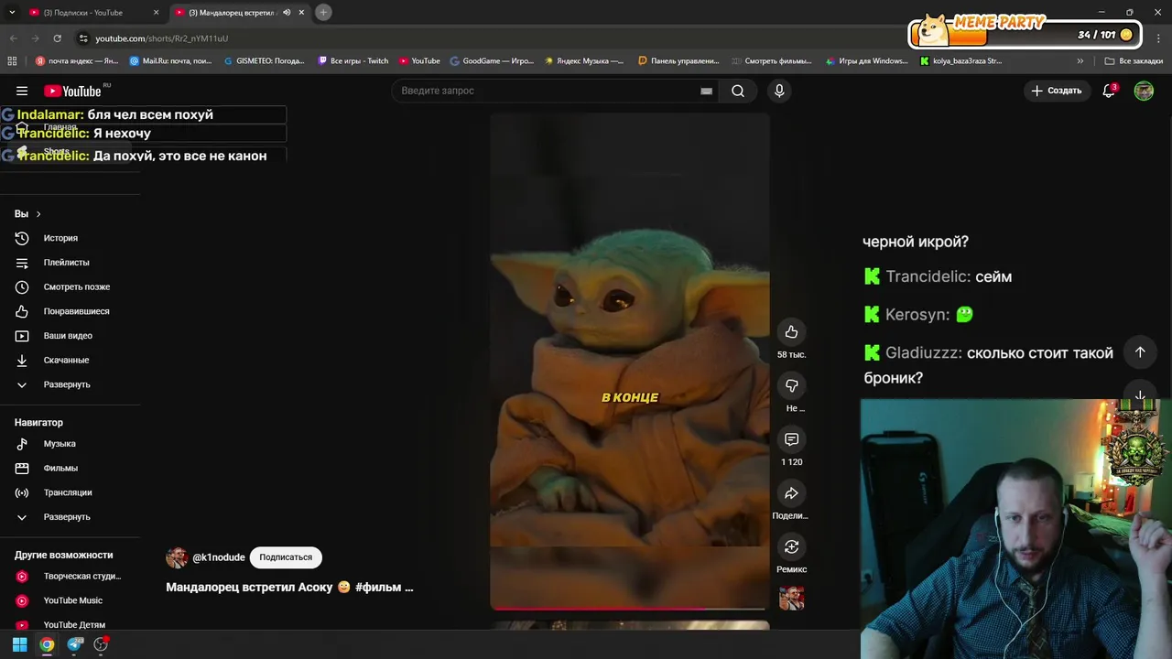Image resolution: width=1172 pixels, height=659 pixels.
Task: Open Windows Start menu
Action: click(x=19, y=644)
